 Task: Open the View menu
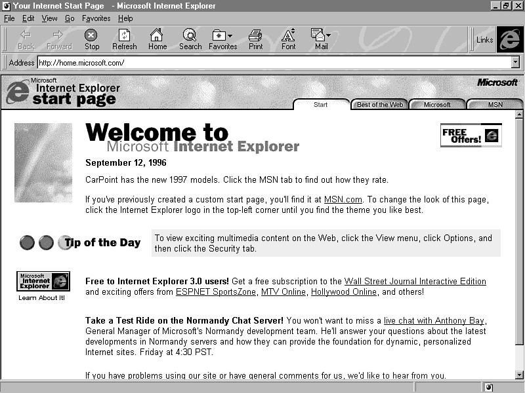coord(49,18)
